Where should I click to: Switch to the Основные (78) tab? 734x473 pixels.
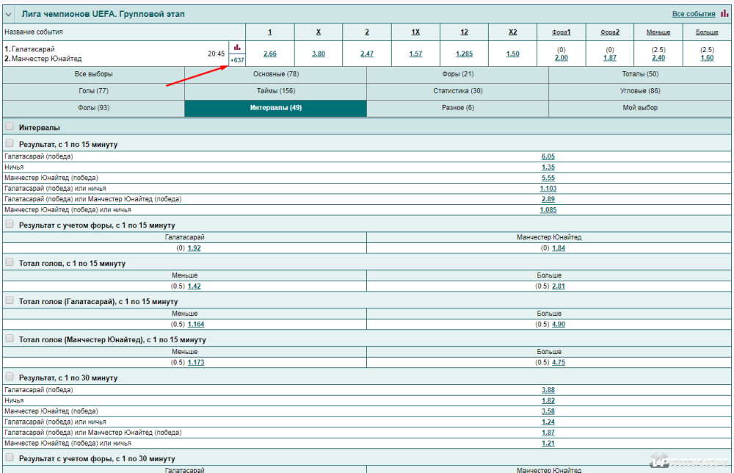pyautogui.click(x=275, y=74)
